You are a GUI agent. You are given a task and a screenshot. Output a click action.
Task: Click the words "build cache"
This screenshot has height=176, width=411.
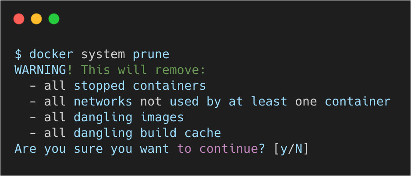181,133
